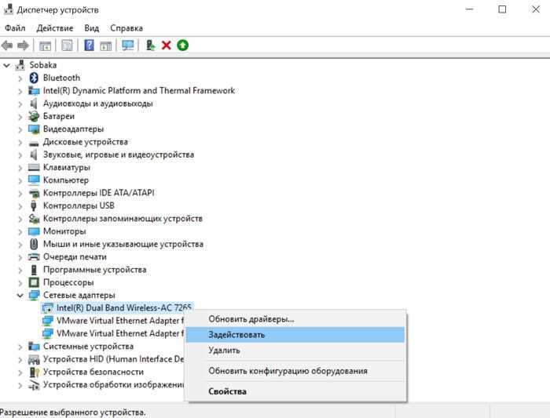Click the green enable device icon

click(182, 45)
